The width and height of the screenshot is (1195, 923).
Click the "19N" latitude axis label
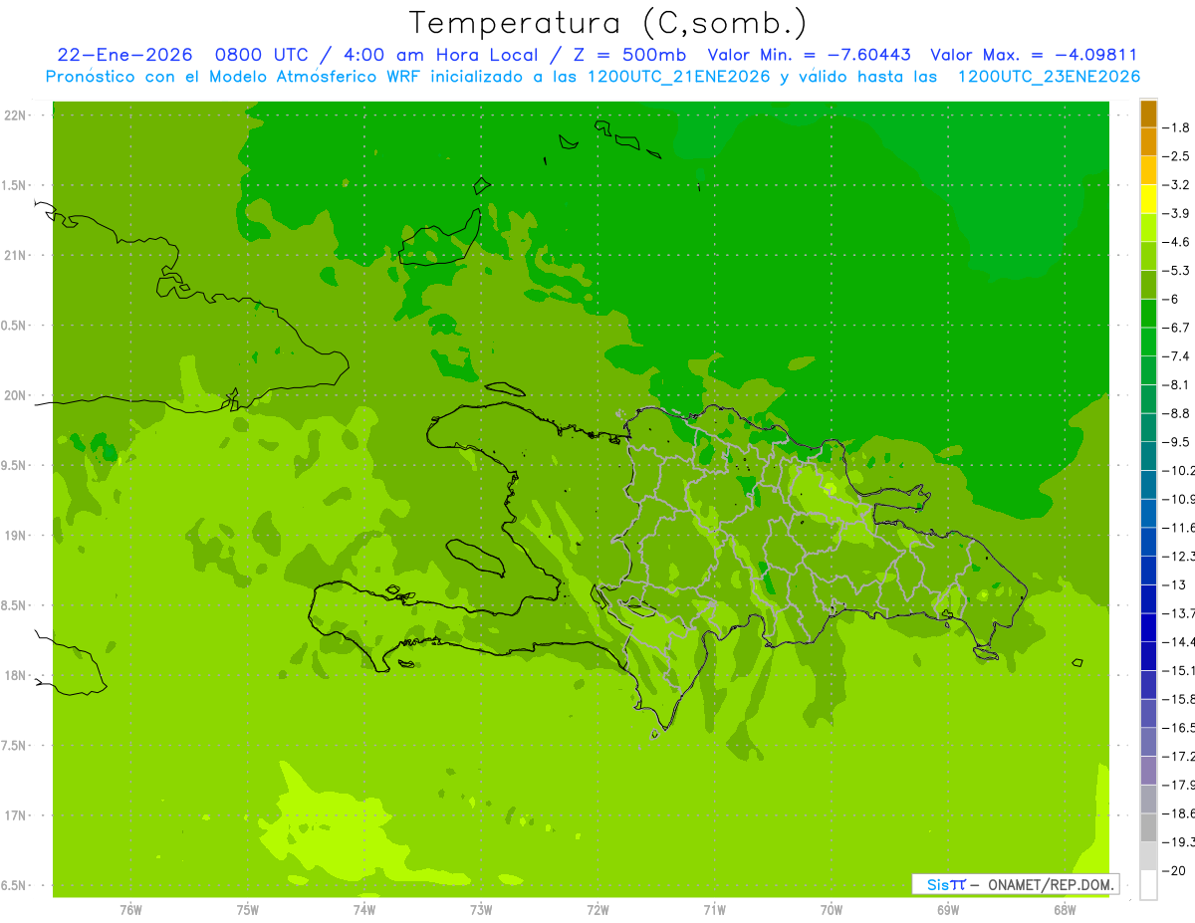tap(16, 536)
